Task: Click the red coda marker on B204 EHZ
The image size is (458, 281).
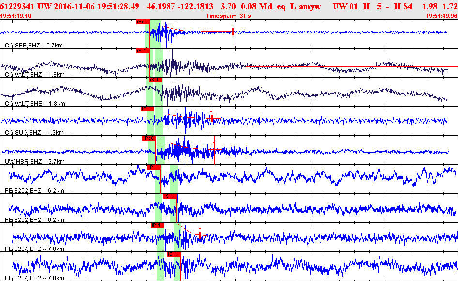Action: click(200, 235)
